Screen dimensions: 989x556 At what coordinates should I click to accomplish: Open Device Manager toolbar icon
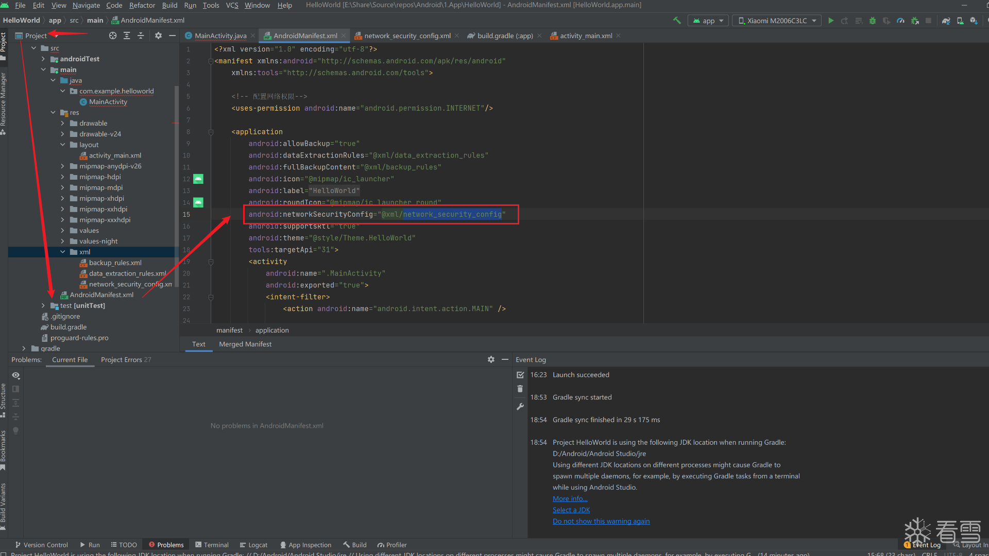[960, 21]
